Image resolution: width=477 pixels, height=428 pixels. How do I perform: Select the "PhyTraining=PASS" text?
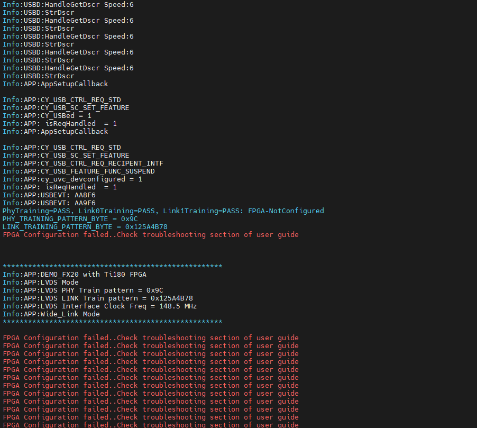[36, 211]
